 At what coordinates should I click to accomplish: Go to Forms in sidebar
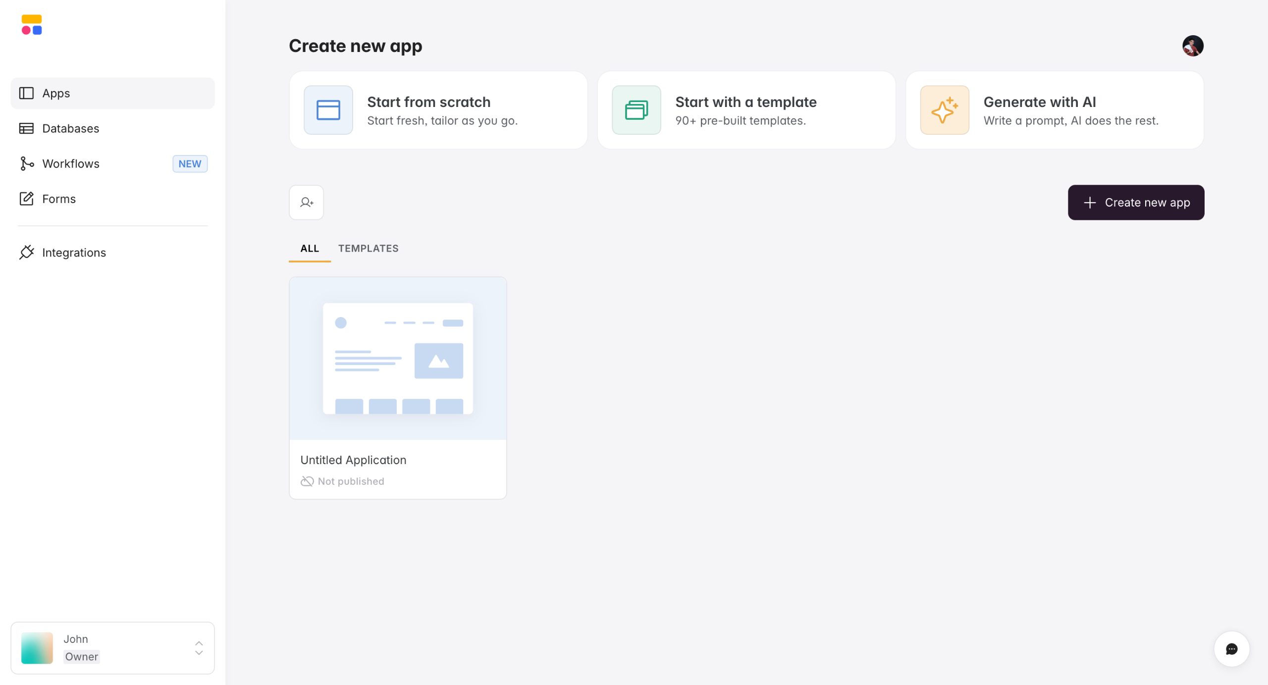[x=58, y=199]
